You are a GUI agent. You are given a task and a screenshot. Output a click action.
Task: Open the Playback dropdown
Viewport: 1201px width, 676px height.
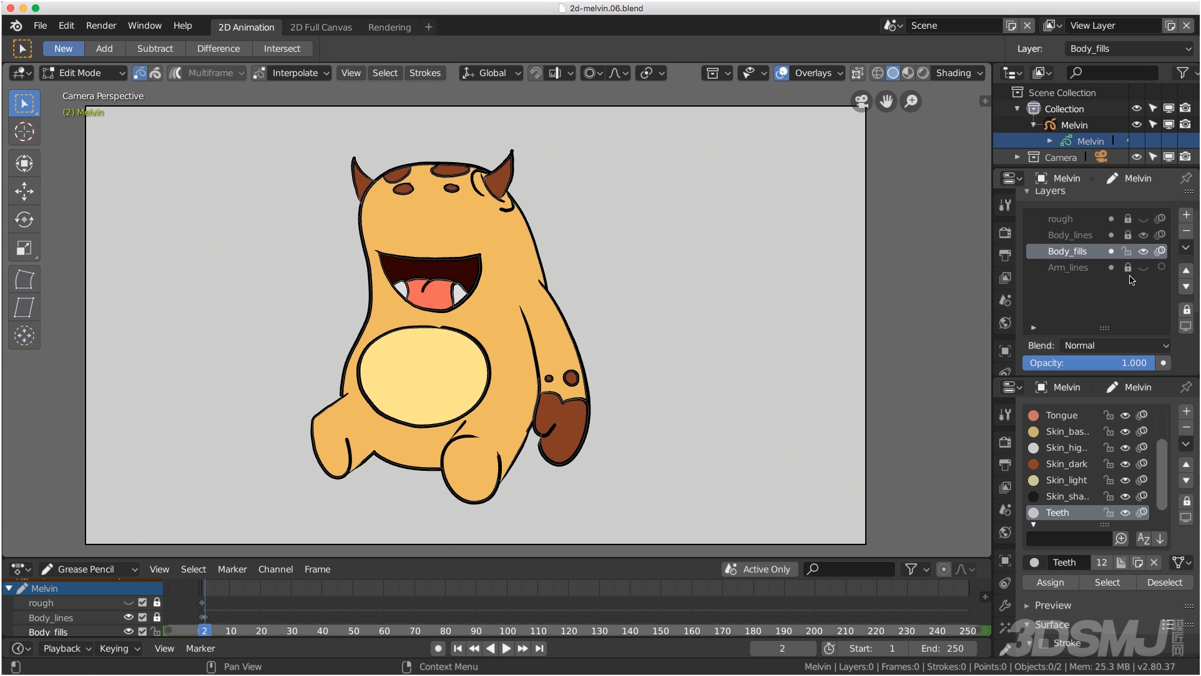[67, 649]
